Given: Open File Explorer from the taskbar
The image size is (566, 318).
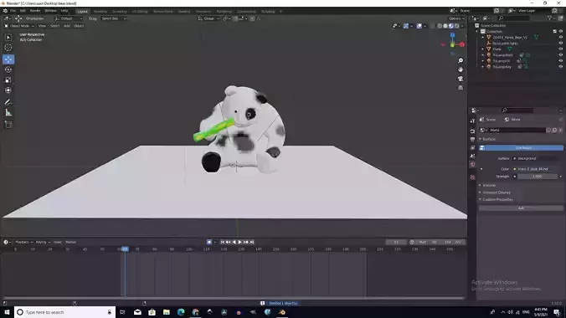Looking at the screenshot, I should click(167, 312).
